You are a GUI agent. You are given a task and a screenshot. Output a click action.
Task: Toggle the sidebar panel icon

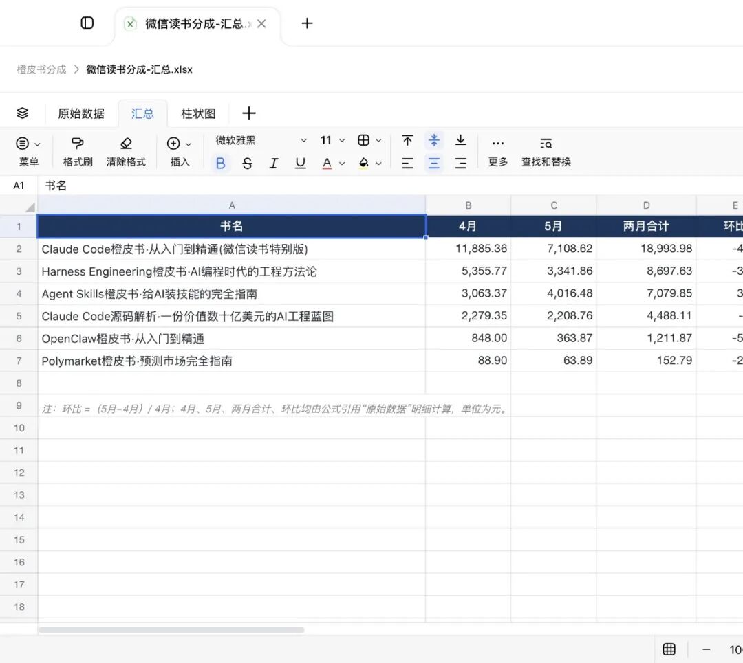pyautogui.click(x=87, y=23)
